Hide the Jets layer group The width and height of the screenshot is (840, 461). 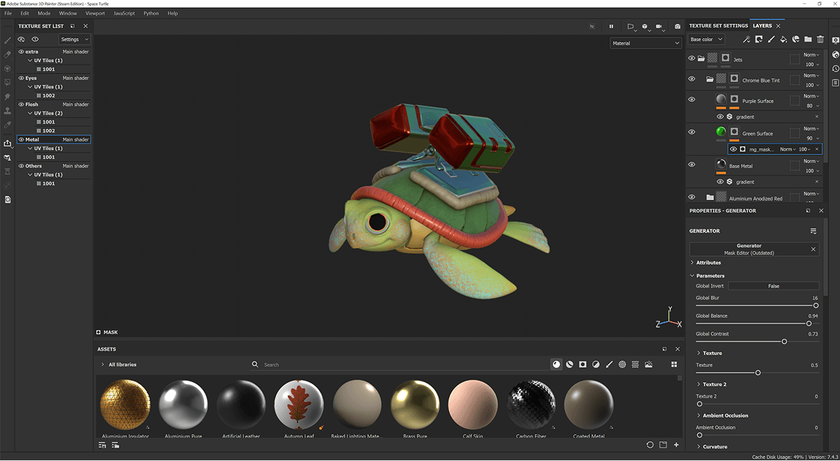tap(691, 58)
